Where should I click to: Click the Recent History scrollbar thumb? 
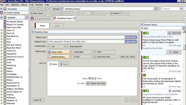point(184,47)
